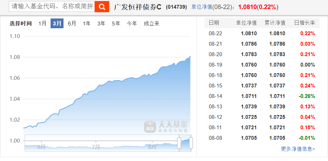Click the 0.03% daily growth value

307,44
